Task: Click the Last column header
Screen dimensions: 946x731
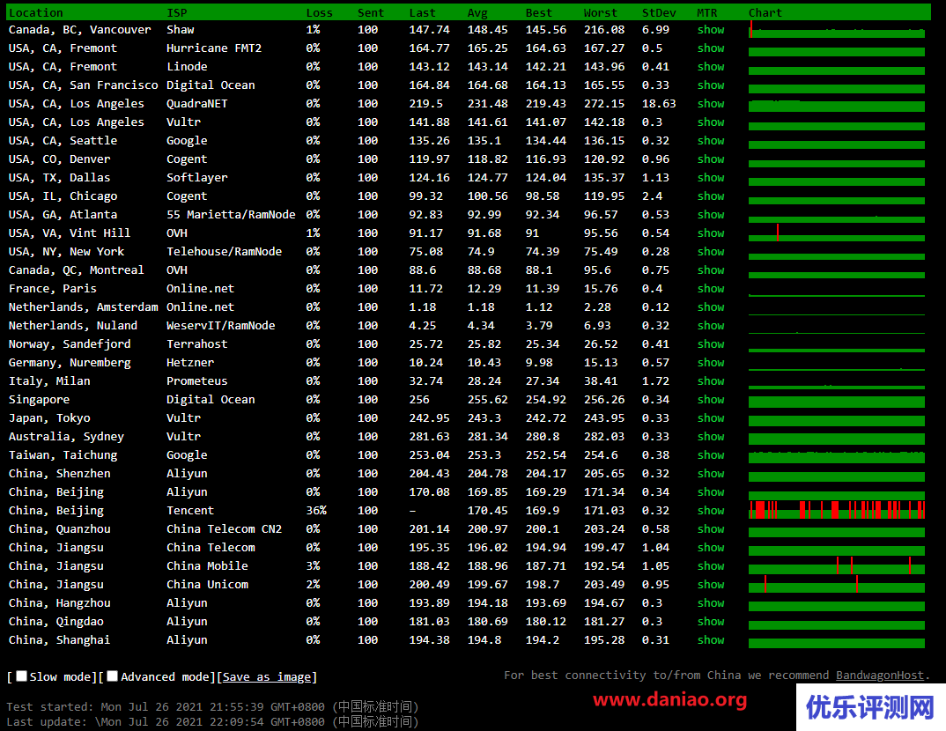Action: point(422,12)
